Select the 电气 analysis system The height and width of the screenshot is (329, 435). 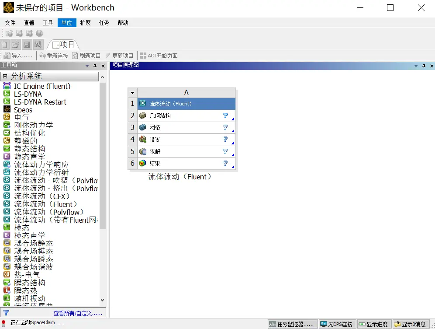pyautogui.click(x=22, y=117)
